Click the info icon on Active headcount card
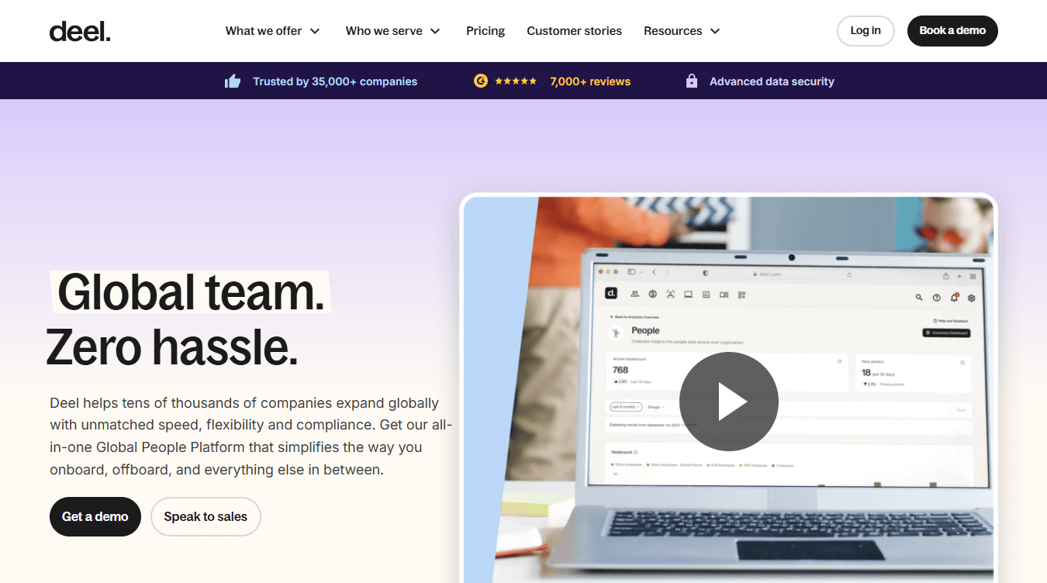Viewport: 1047px width, 583px height. tap(839, 361)
